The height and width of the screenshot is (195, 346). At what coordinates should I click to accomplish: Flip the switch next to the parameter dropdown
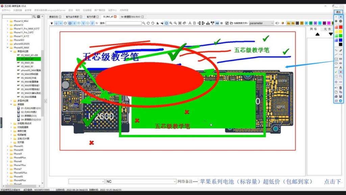pyautogui.click(x=277, y=23)
